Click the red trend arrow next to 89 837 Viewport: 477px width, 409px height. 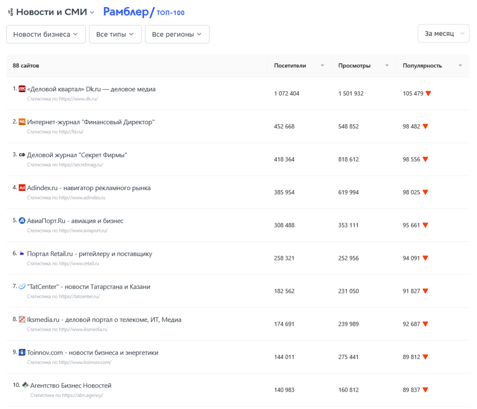[425, 390]
